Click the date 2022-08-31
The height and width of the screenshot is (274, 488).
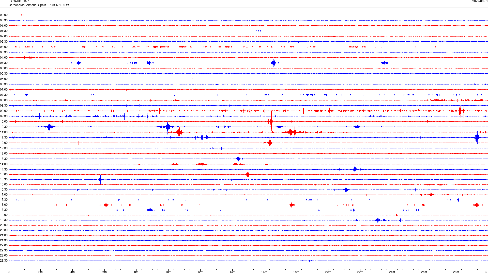point(480,2)
